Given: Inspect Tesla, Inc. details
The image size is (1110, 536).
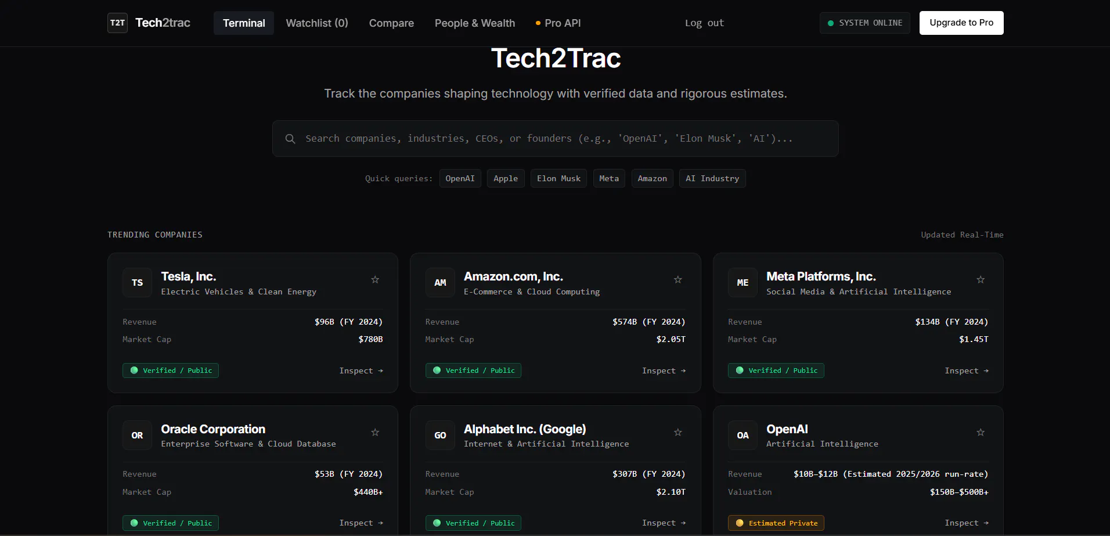Looking at the screenshot, I should (361, 370).
